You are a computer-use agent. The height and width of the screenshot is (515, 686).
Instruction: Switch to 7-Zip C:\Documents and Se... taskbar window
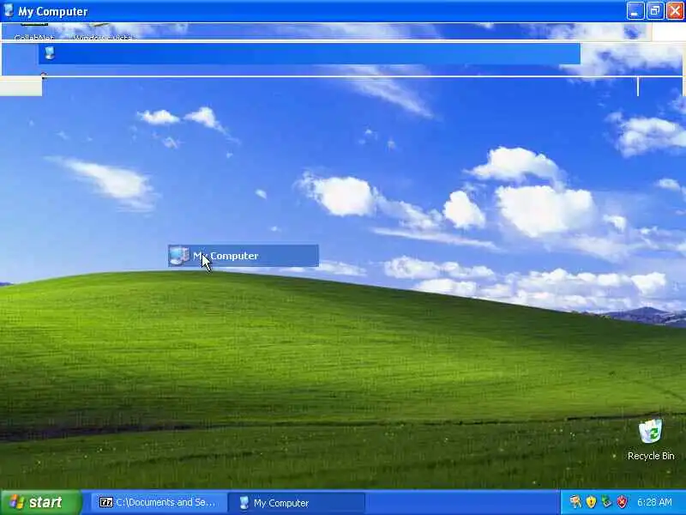(158, 502)
